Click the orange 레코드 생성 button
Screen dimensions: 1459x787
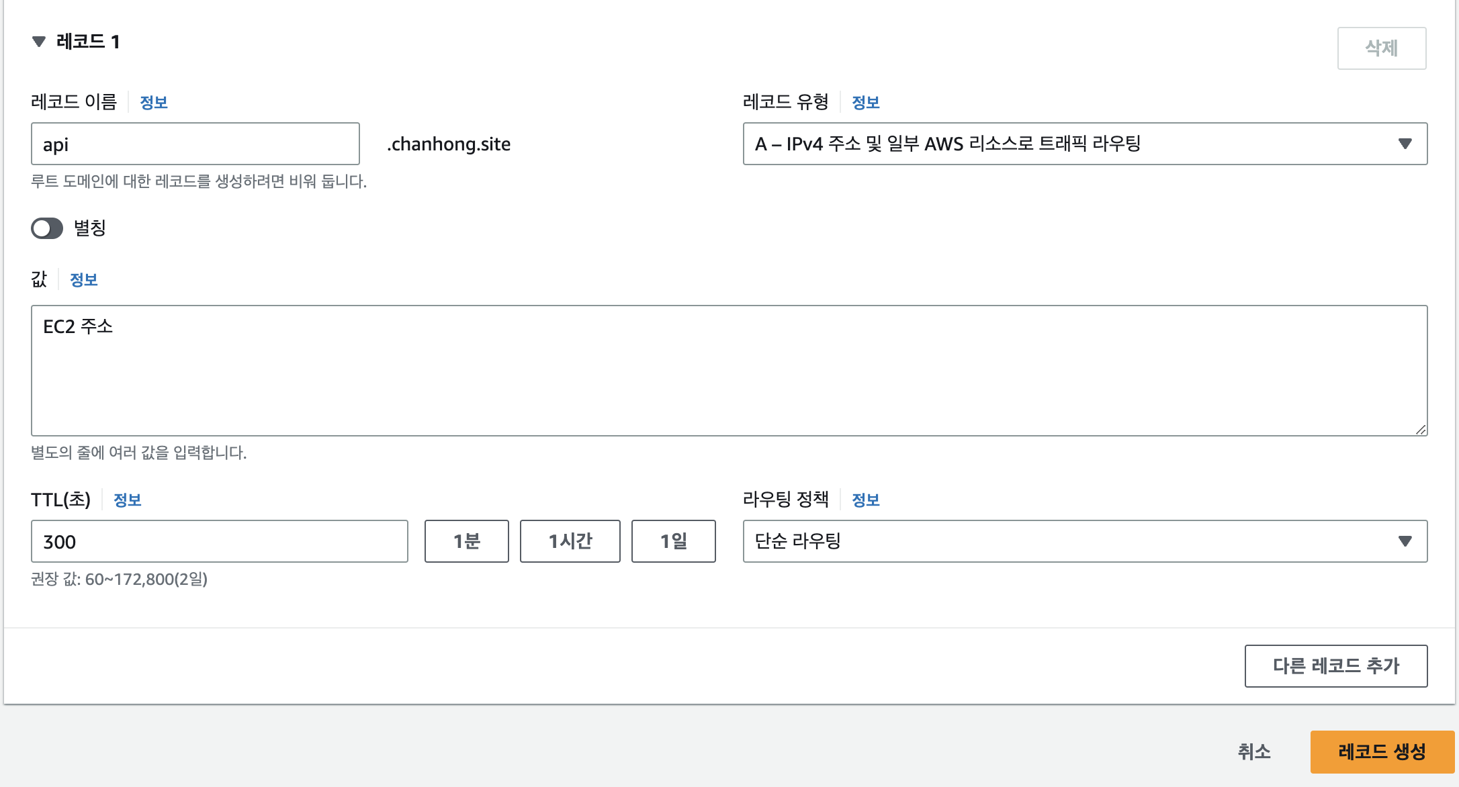point(1382,752)
